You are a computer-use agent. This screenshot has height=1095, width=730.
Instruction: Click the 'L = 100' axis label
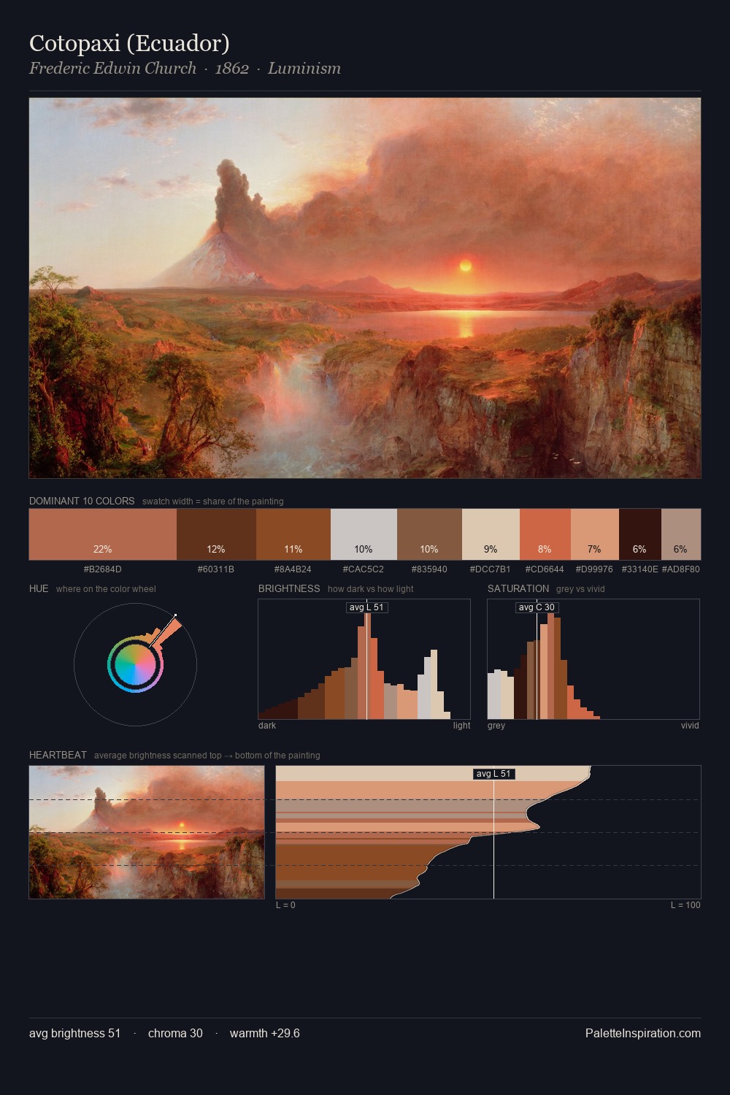coord(685,905)
